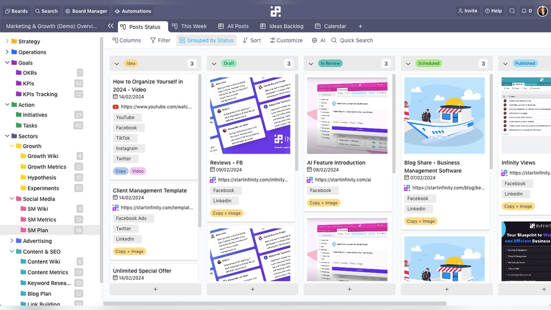Open the startinfinity.com/ai link
This screenshot has width=551, height=310.
343,180
